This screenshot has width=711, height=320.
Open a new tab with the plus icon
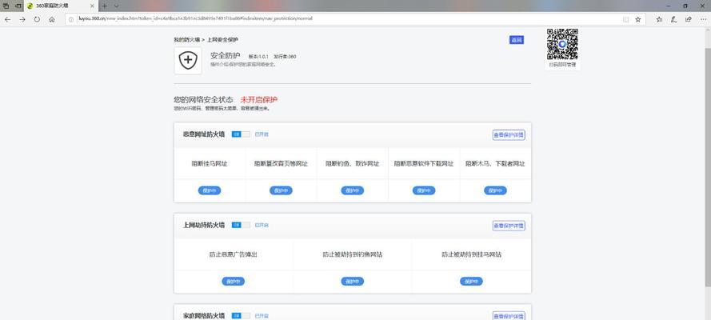pos(105,6)
